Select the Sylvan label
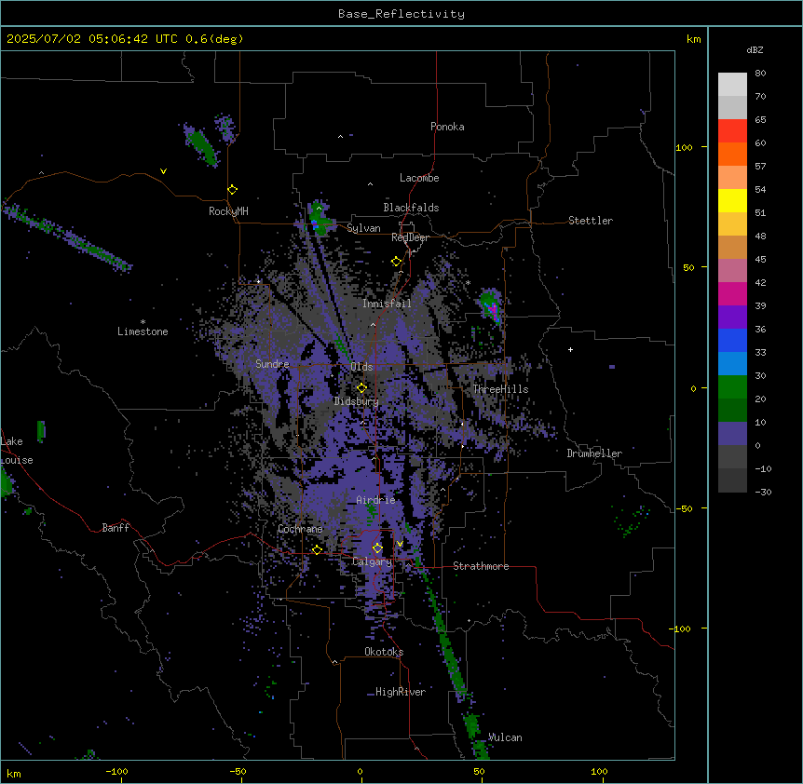The width and height of the screenshot is (803, 784). click(363, 228)
